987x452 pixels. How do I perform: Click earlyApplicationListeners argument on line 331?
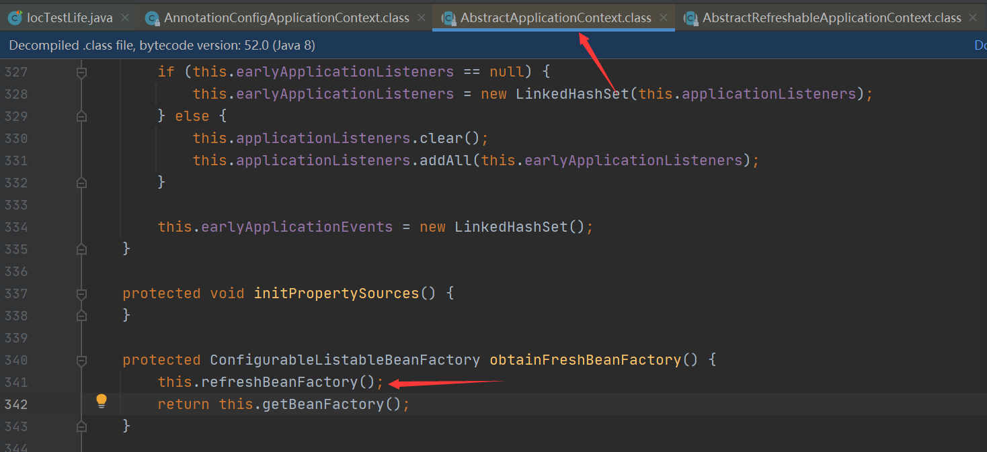633,161
